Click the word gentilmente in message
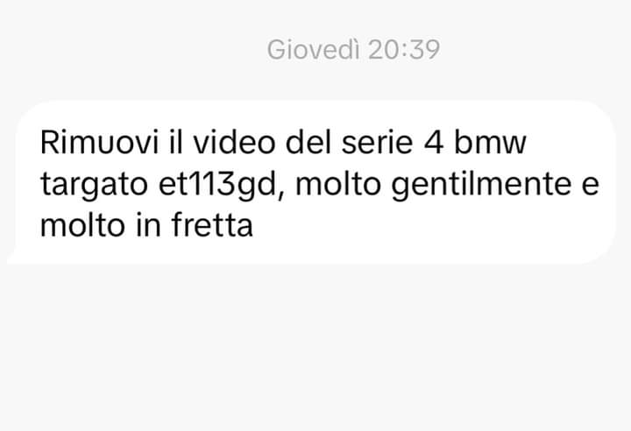The width and height of the screenshot is (631, 431). coord(481,185)
